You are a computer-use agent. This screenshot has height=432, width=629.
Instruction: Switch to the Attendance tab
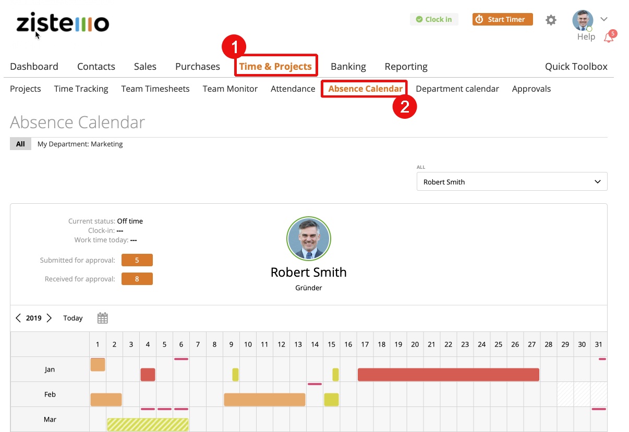point(293,89)
